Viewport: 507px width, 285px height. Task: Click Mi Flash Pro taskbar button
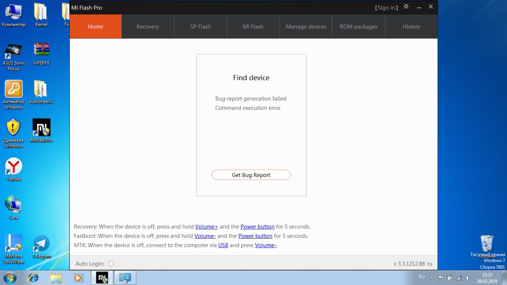tap(102, 277)
